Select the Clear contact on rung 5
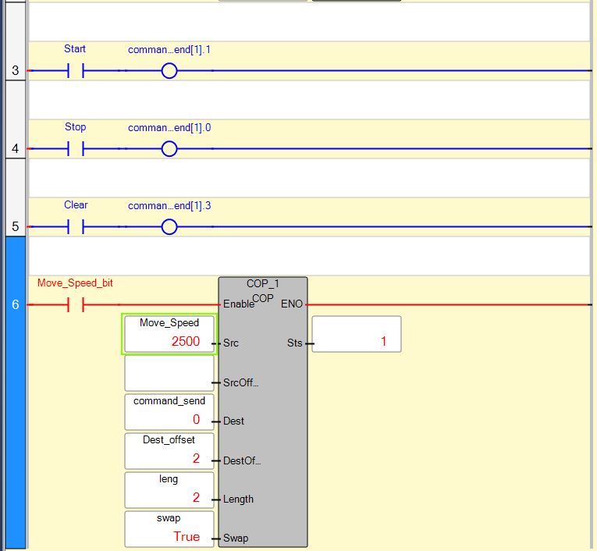This screenshot has width=597, height=551. (x=76, y=227)
